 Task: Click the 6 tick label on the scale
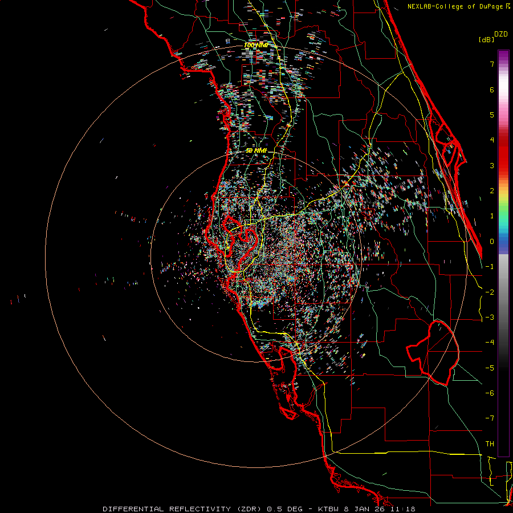tap(492, 89)
